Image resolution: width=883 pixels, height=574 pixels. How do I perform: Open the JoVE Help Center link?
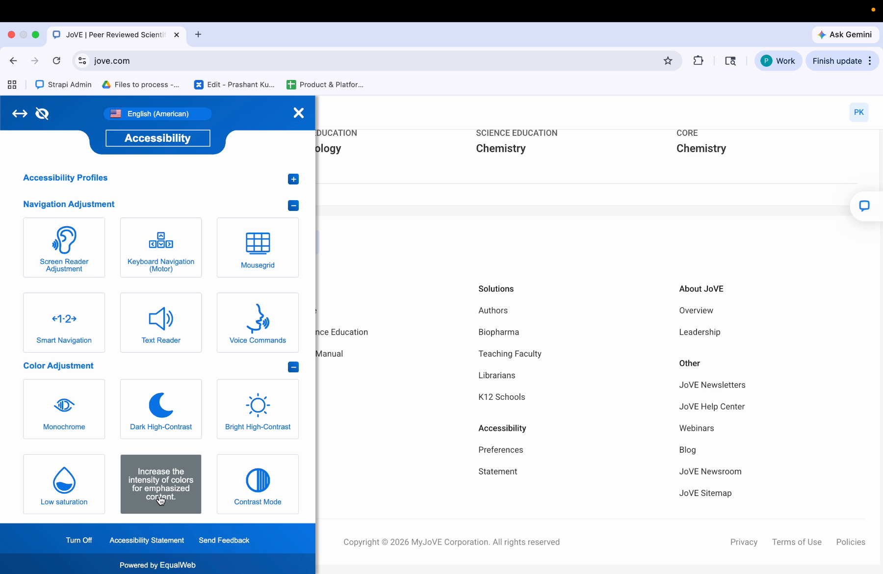click(712, 407)
